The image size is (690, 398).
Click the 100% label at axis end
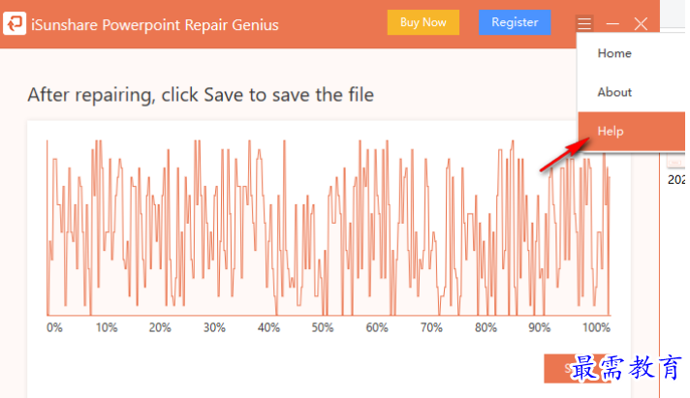pyautogui.click(x=596, y=327)
